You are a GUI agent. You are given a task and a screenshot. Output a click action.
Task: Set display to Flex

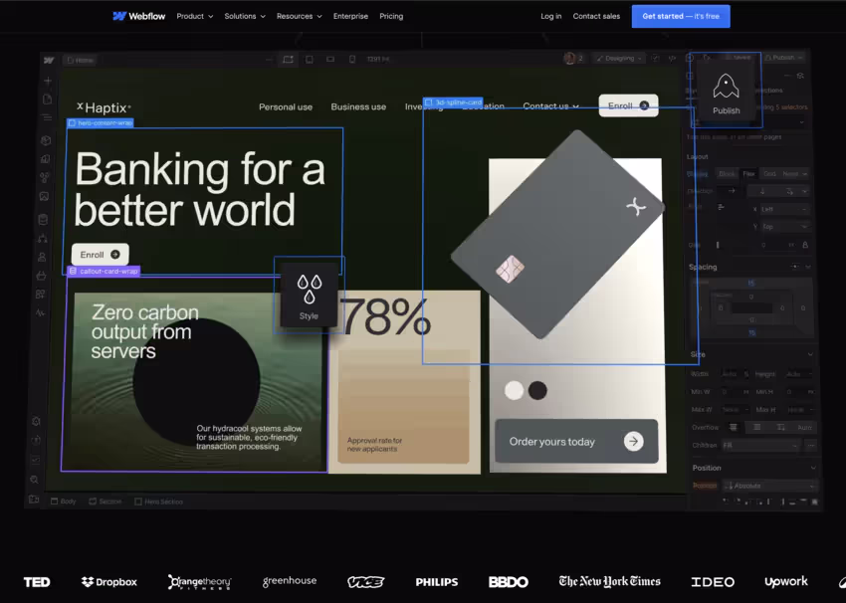[x=748, y=174]
